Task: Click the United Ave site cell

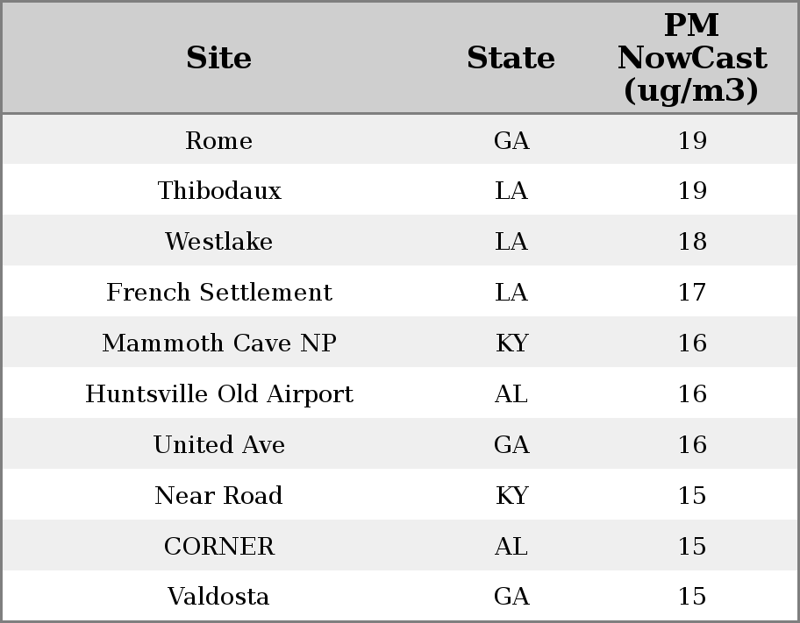Action: point(219,444)
